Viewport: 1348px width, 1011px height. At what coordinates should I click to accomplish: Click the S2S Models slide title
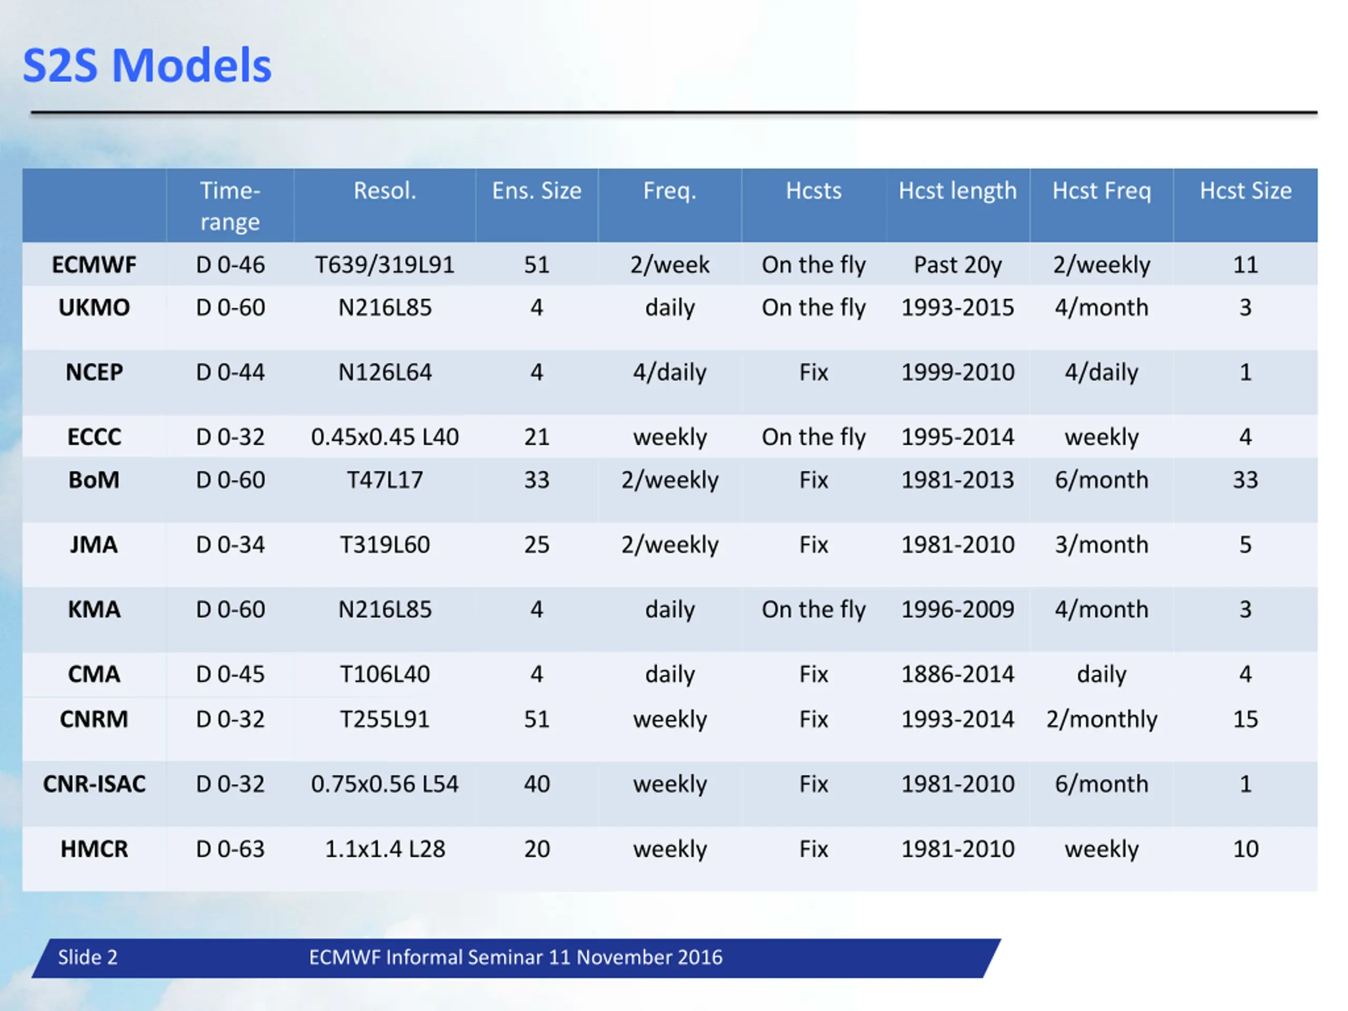147,65
